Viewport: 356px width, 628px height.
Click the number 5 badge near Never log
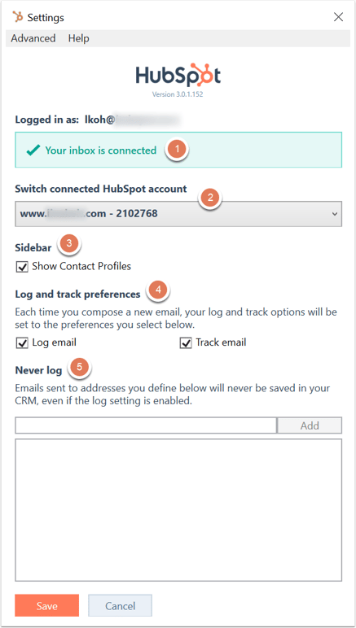(80, 366)
